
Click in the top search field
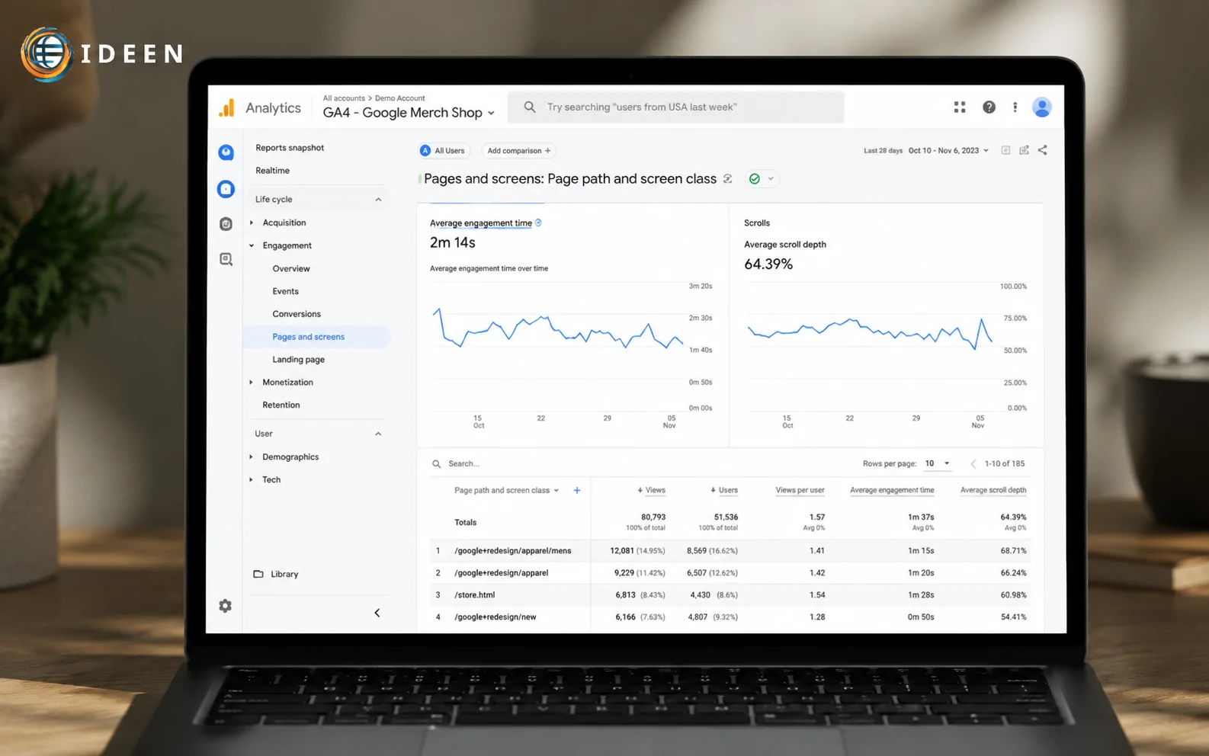676,107
